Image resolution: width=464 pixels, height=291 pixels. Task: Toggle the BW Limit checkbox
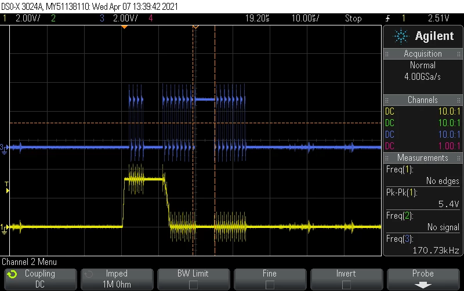click(193, 285)
